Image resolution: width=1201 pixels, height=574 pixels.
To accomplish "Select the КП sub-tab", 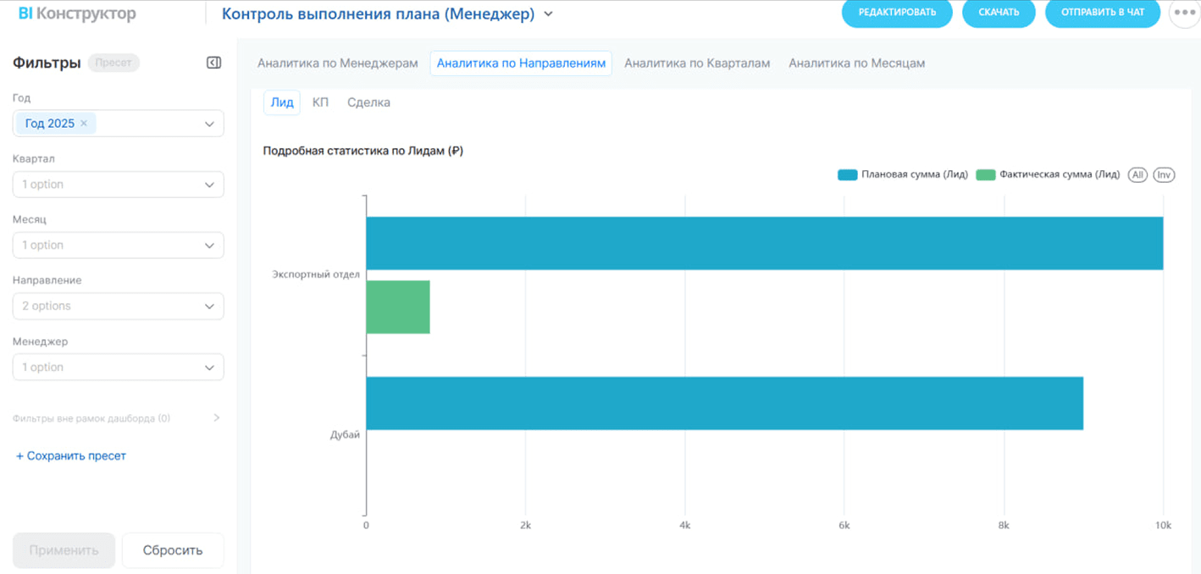I will 320,102.
